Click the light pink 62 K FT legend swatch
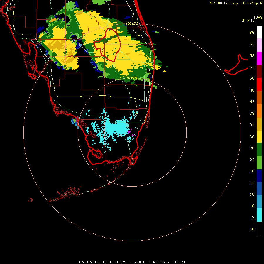Image resolution: width=264 pixels, height=264 pixels. [259, 45]
